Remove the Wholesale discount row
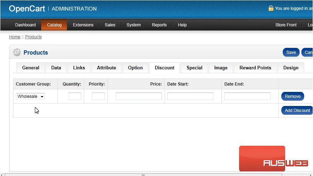This screenshot has width=313, height=176. [293, 96]
